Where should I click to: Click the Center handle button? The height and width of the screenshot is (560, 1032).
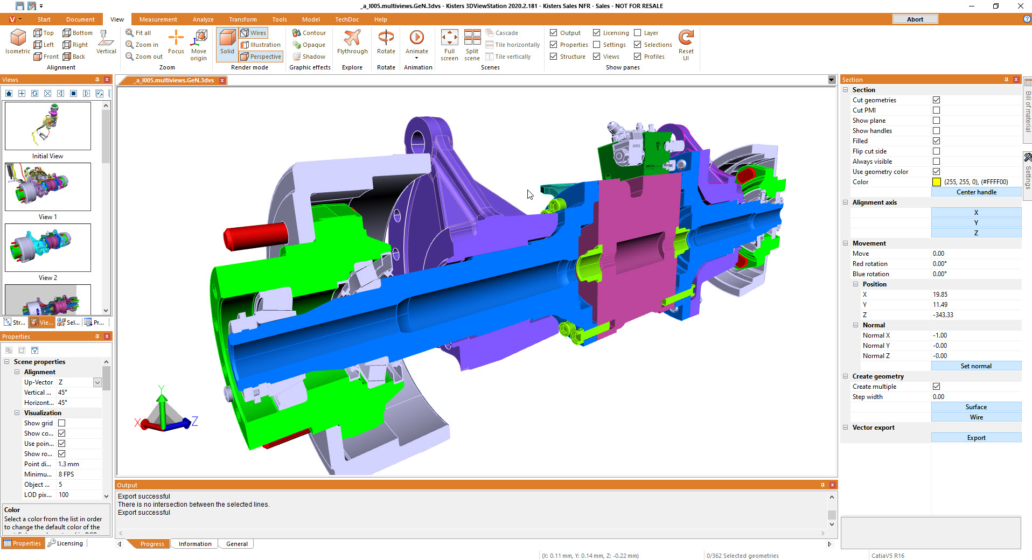(x=976, y=192)
